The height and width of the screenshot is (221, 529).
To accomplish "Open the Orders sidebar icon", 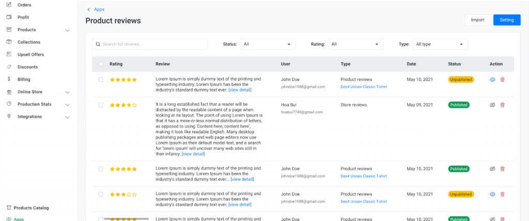I will (9, 5).
